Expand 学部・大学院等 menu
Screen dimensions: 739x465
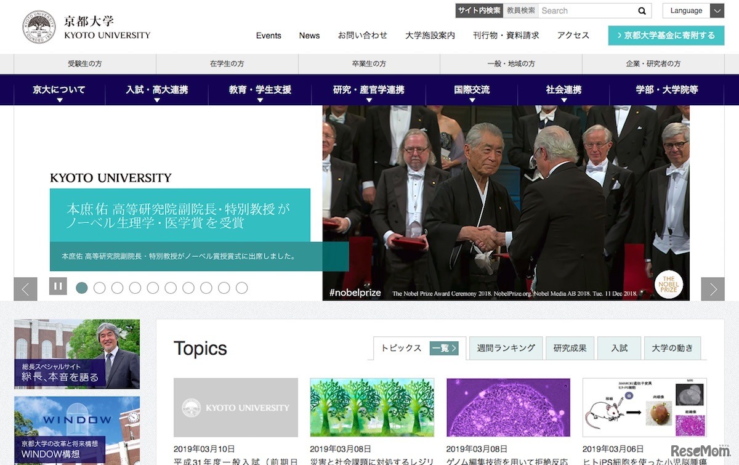pyautogui.click(x=667, y=90)
